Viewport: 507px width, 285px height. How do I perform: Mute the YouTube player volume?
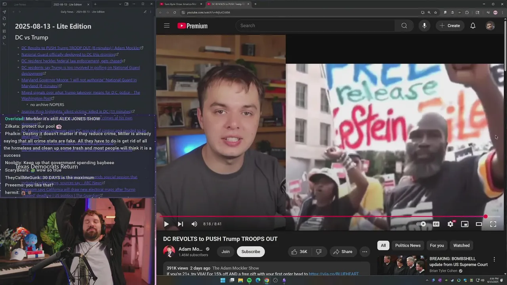(x=194, y=224)
